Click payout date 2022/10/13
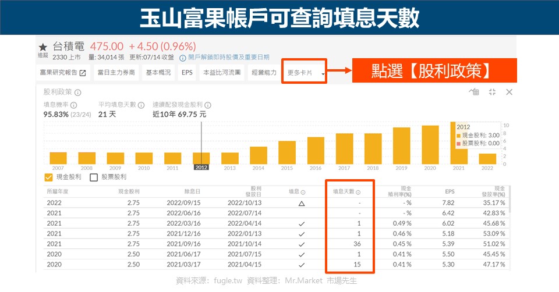 (245, 203)
